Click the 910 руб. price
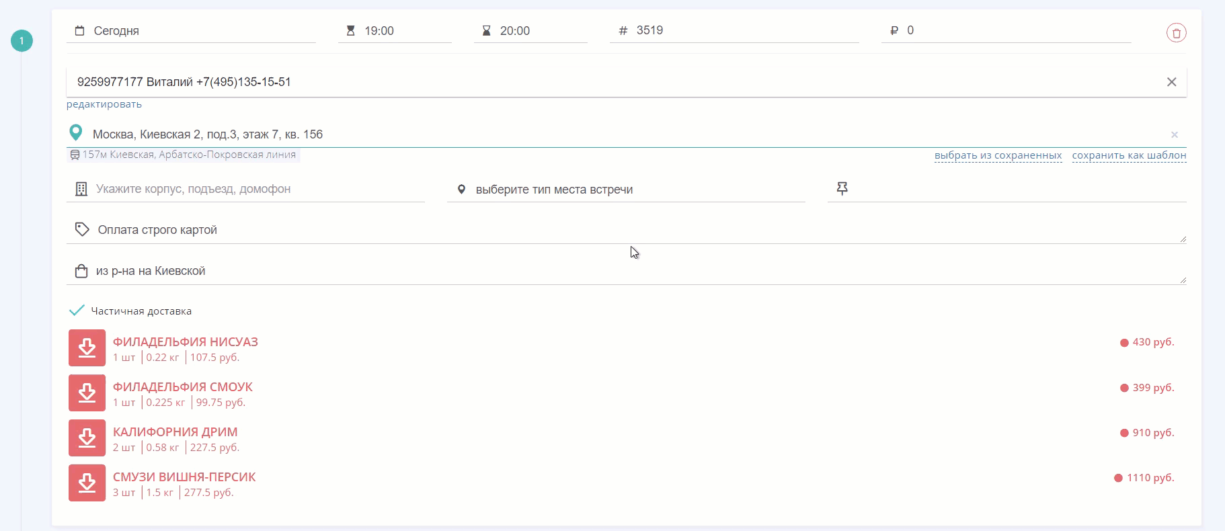Screen dimensions: 1225x531 click(x=1153, y=432)
